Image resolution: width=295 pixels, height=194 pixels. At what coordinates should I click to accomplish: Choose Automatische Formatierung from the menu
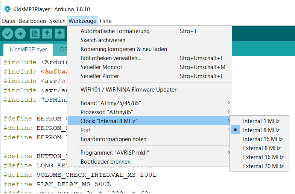[x=115, y=31]
